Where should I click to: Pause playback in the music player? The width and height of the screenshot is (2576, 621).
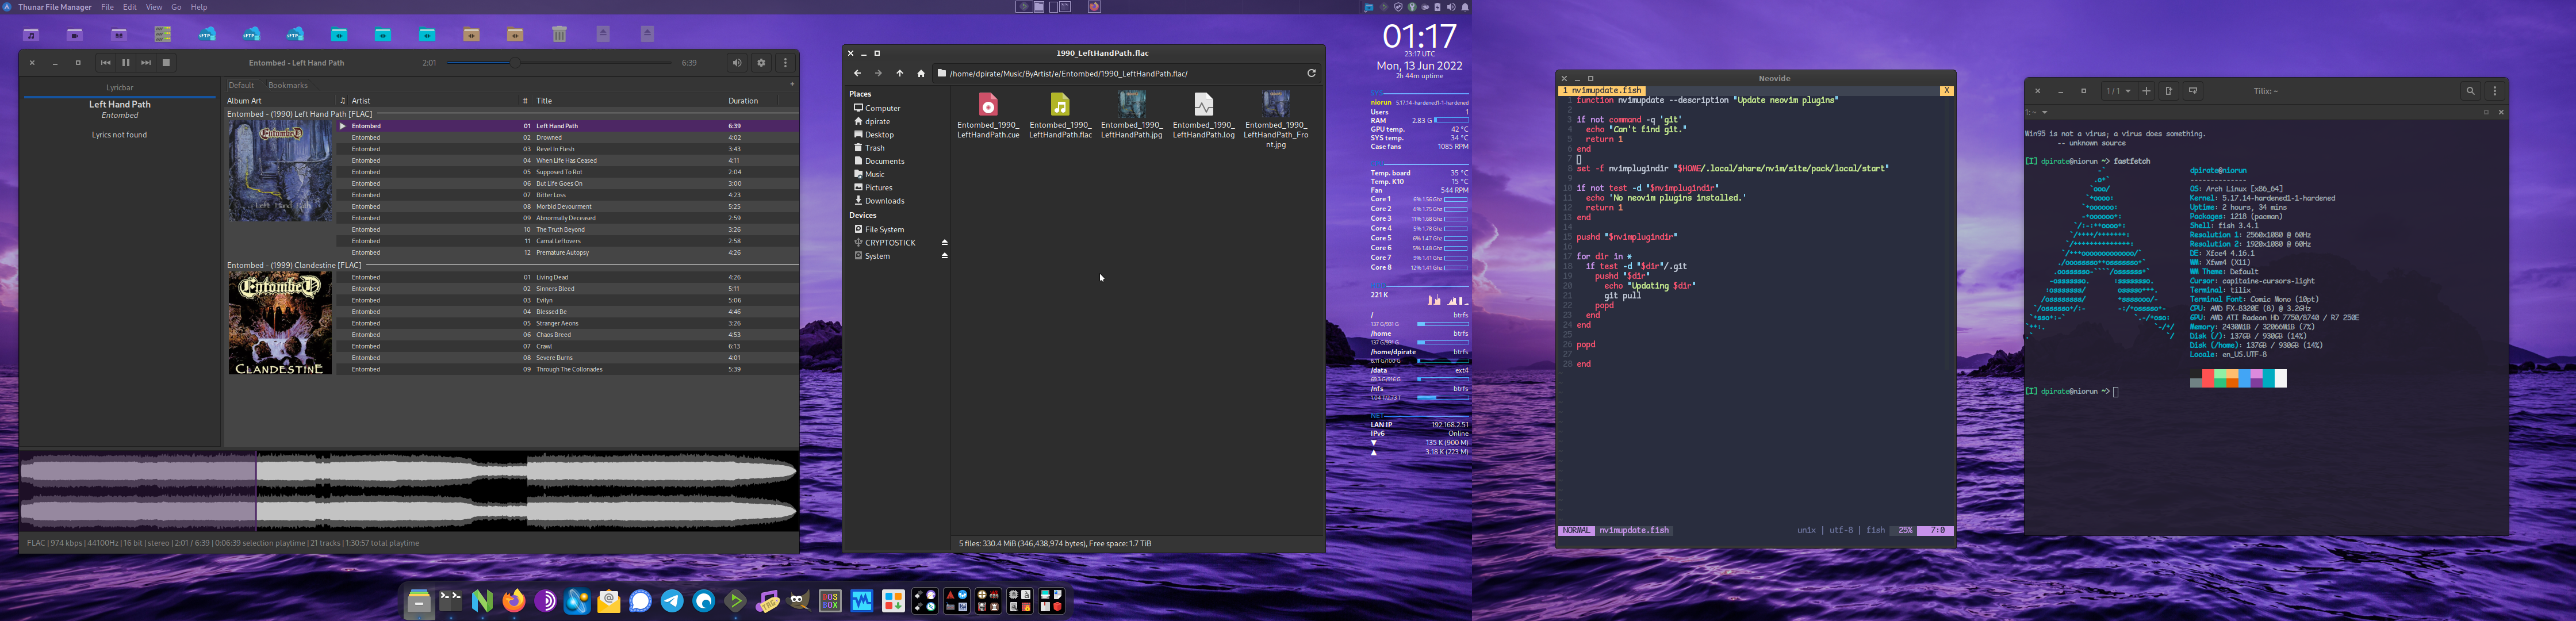coord(126,63)
